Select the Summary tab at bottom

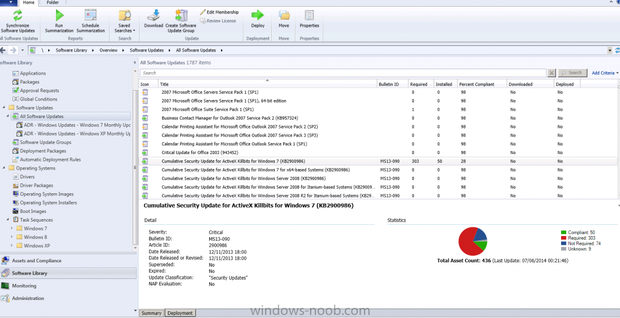(x=151, y=313)
